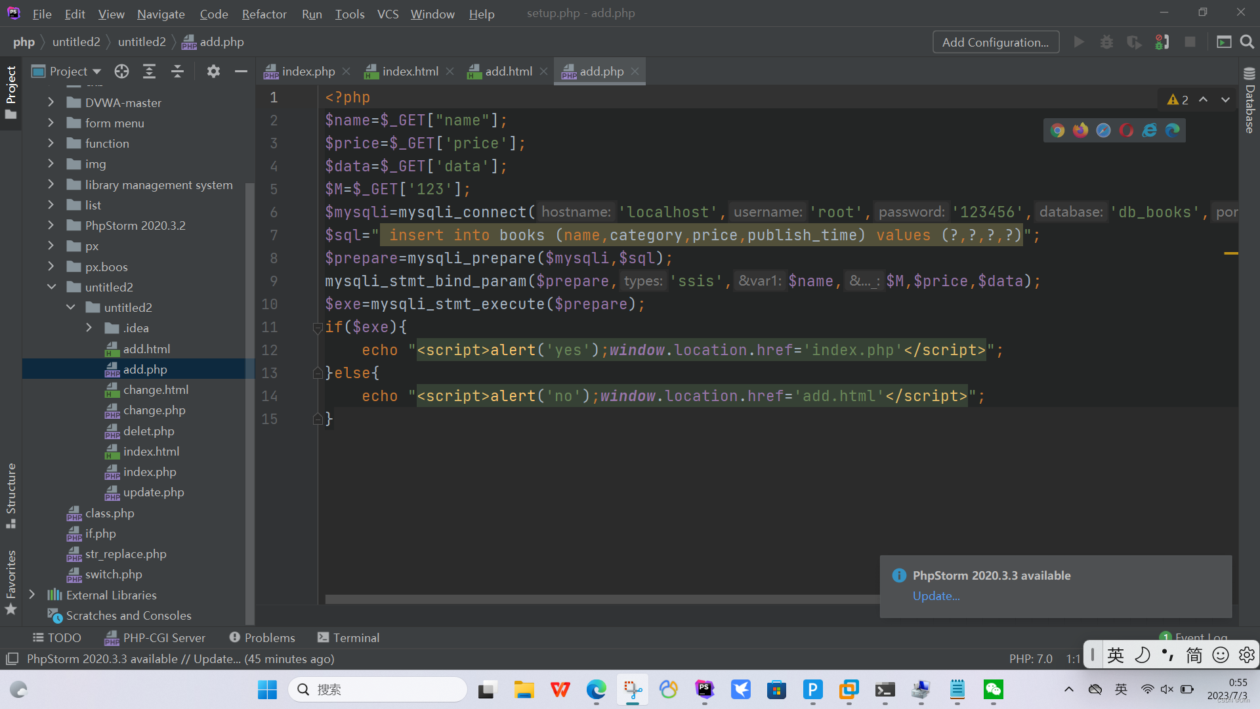Click the Search Everywhere magnifier icon
Image resolution: width=1260 pixels, height=709 pixels.
point(1247,42)
